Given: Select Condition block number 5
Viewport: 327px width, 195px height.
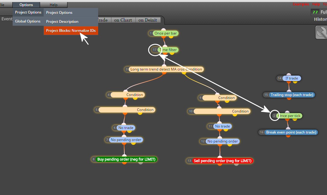Looking at the screenshot, I should [126, 110].
